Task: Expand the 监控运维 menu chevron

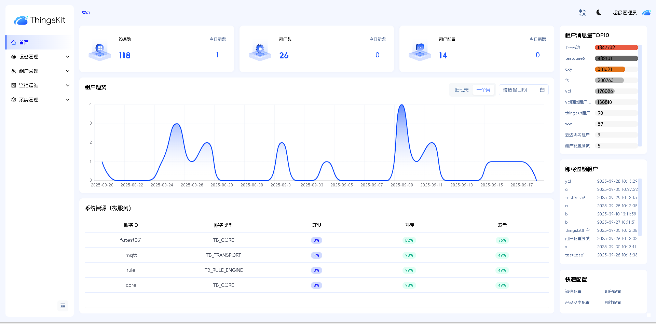Action: pos(68,85)
